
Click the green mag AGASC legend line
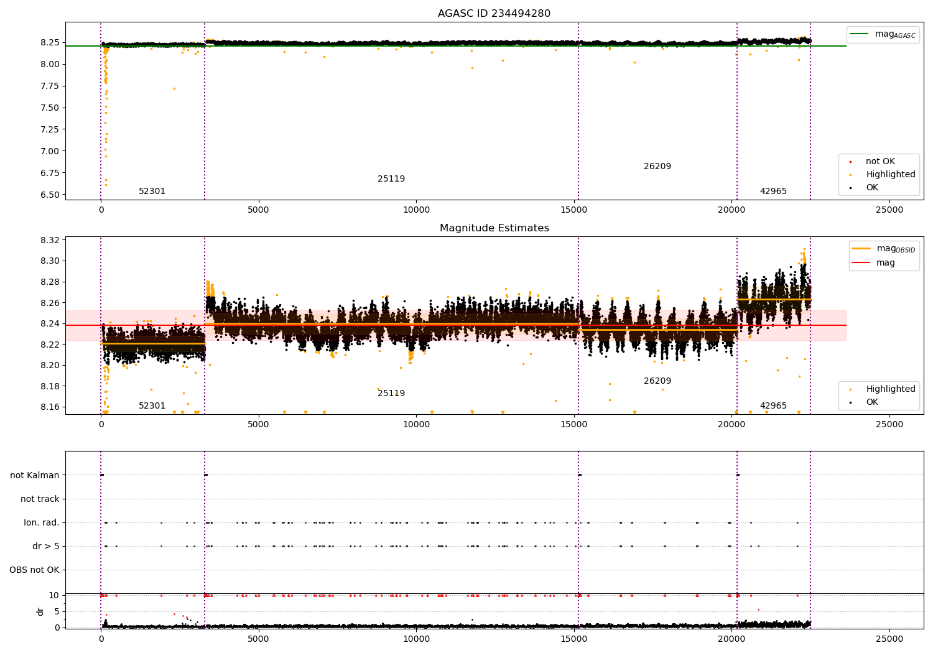click(859, 34)
